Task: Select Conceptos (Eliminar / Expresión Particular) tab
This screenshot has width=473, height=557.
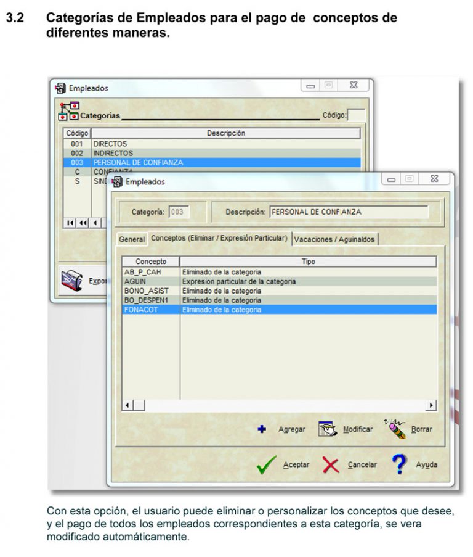Action: coord(219,238)
